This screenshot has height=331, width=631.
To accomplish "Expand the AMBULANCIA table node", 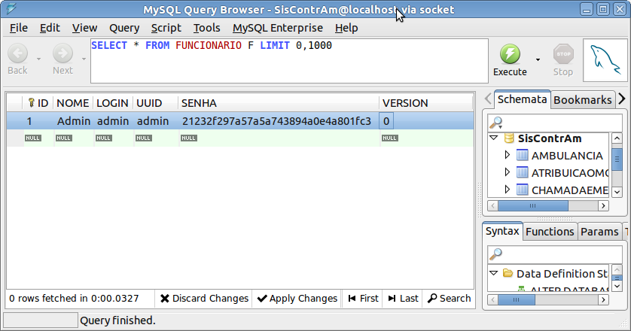I will pyautogui.click(x=507, y=155).
